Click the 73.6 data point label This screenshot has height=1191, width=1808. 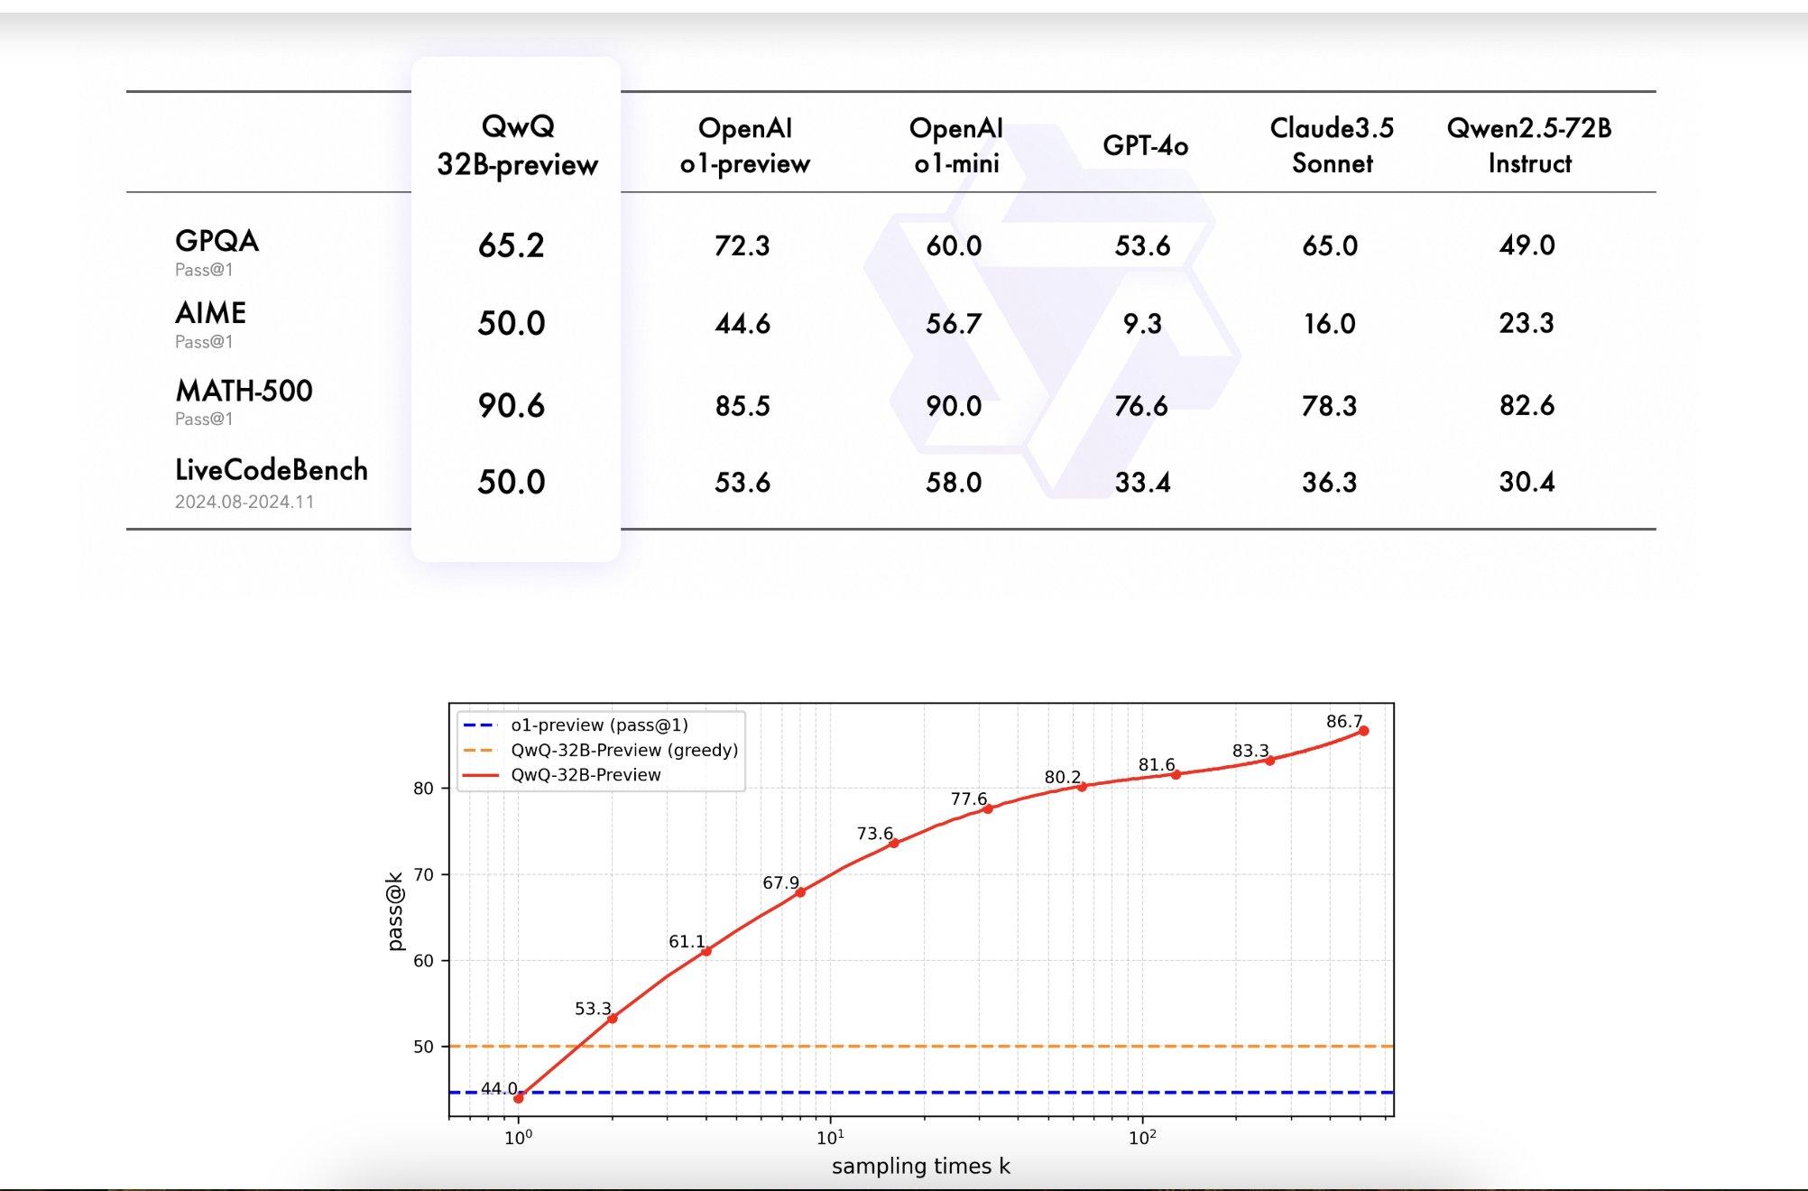point(875,834)
